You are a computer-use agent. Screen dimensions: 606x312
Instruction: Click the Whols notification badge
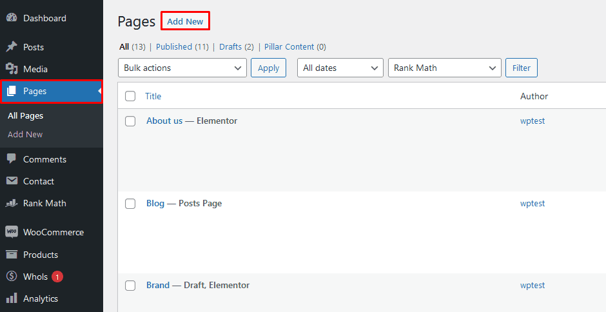click(x=57, y=277)
